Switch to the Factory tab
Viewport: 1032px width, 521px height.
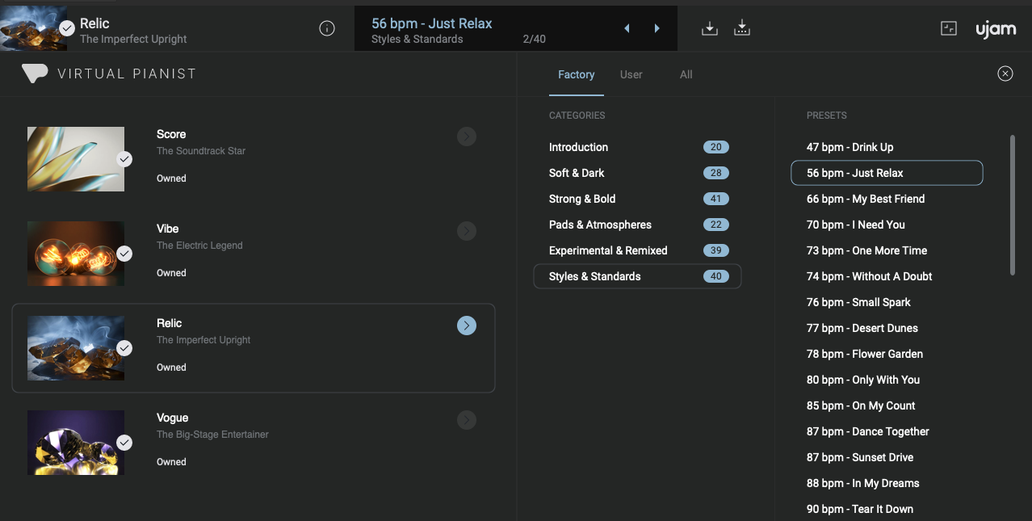[x=577, y=74]
